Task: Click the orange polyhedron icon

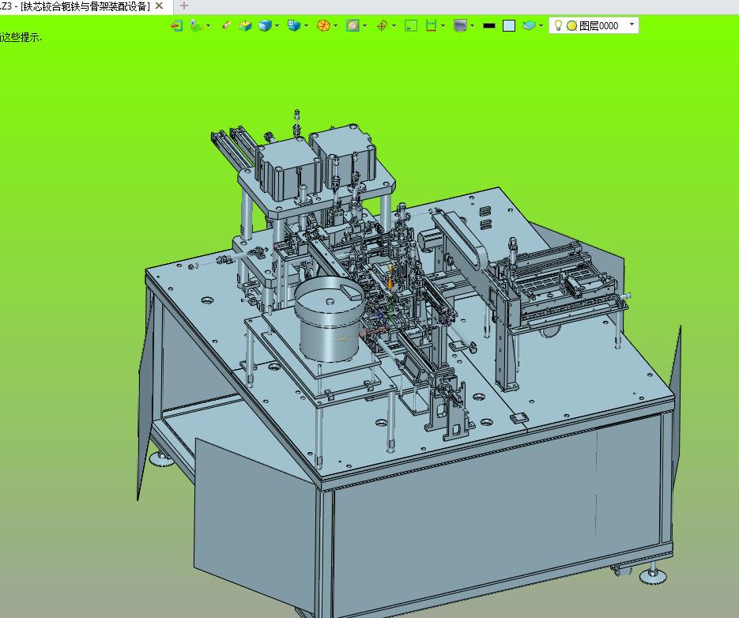Action: 323,25
